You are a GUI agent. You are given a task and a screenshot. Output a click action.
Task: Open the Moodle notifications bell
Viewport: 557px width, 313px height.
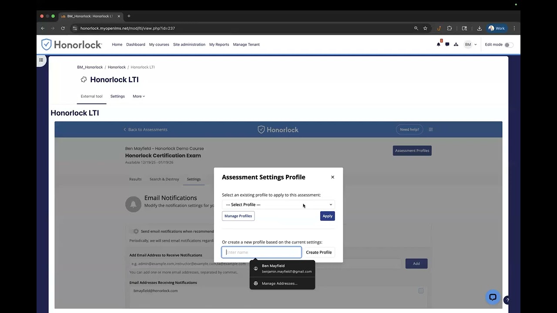(x=439, y=44)
